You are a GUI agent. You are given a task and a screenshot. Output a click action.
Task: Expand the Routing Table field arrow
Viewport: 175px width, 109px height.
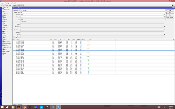[x=164, y=37]
